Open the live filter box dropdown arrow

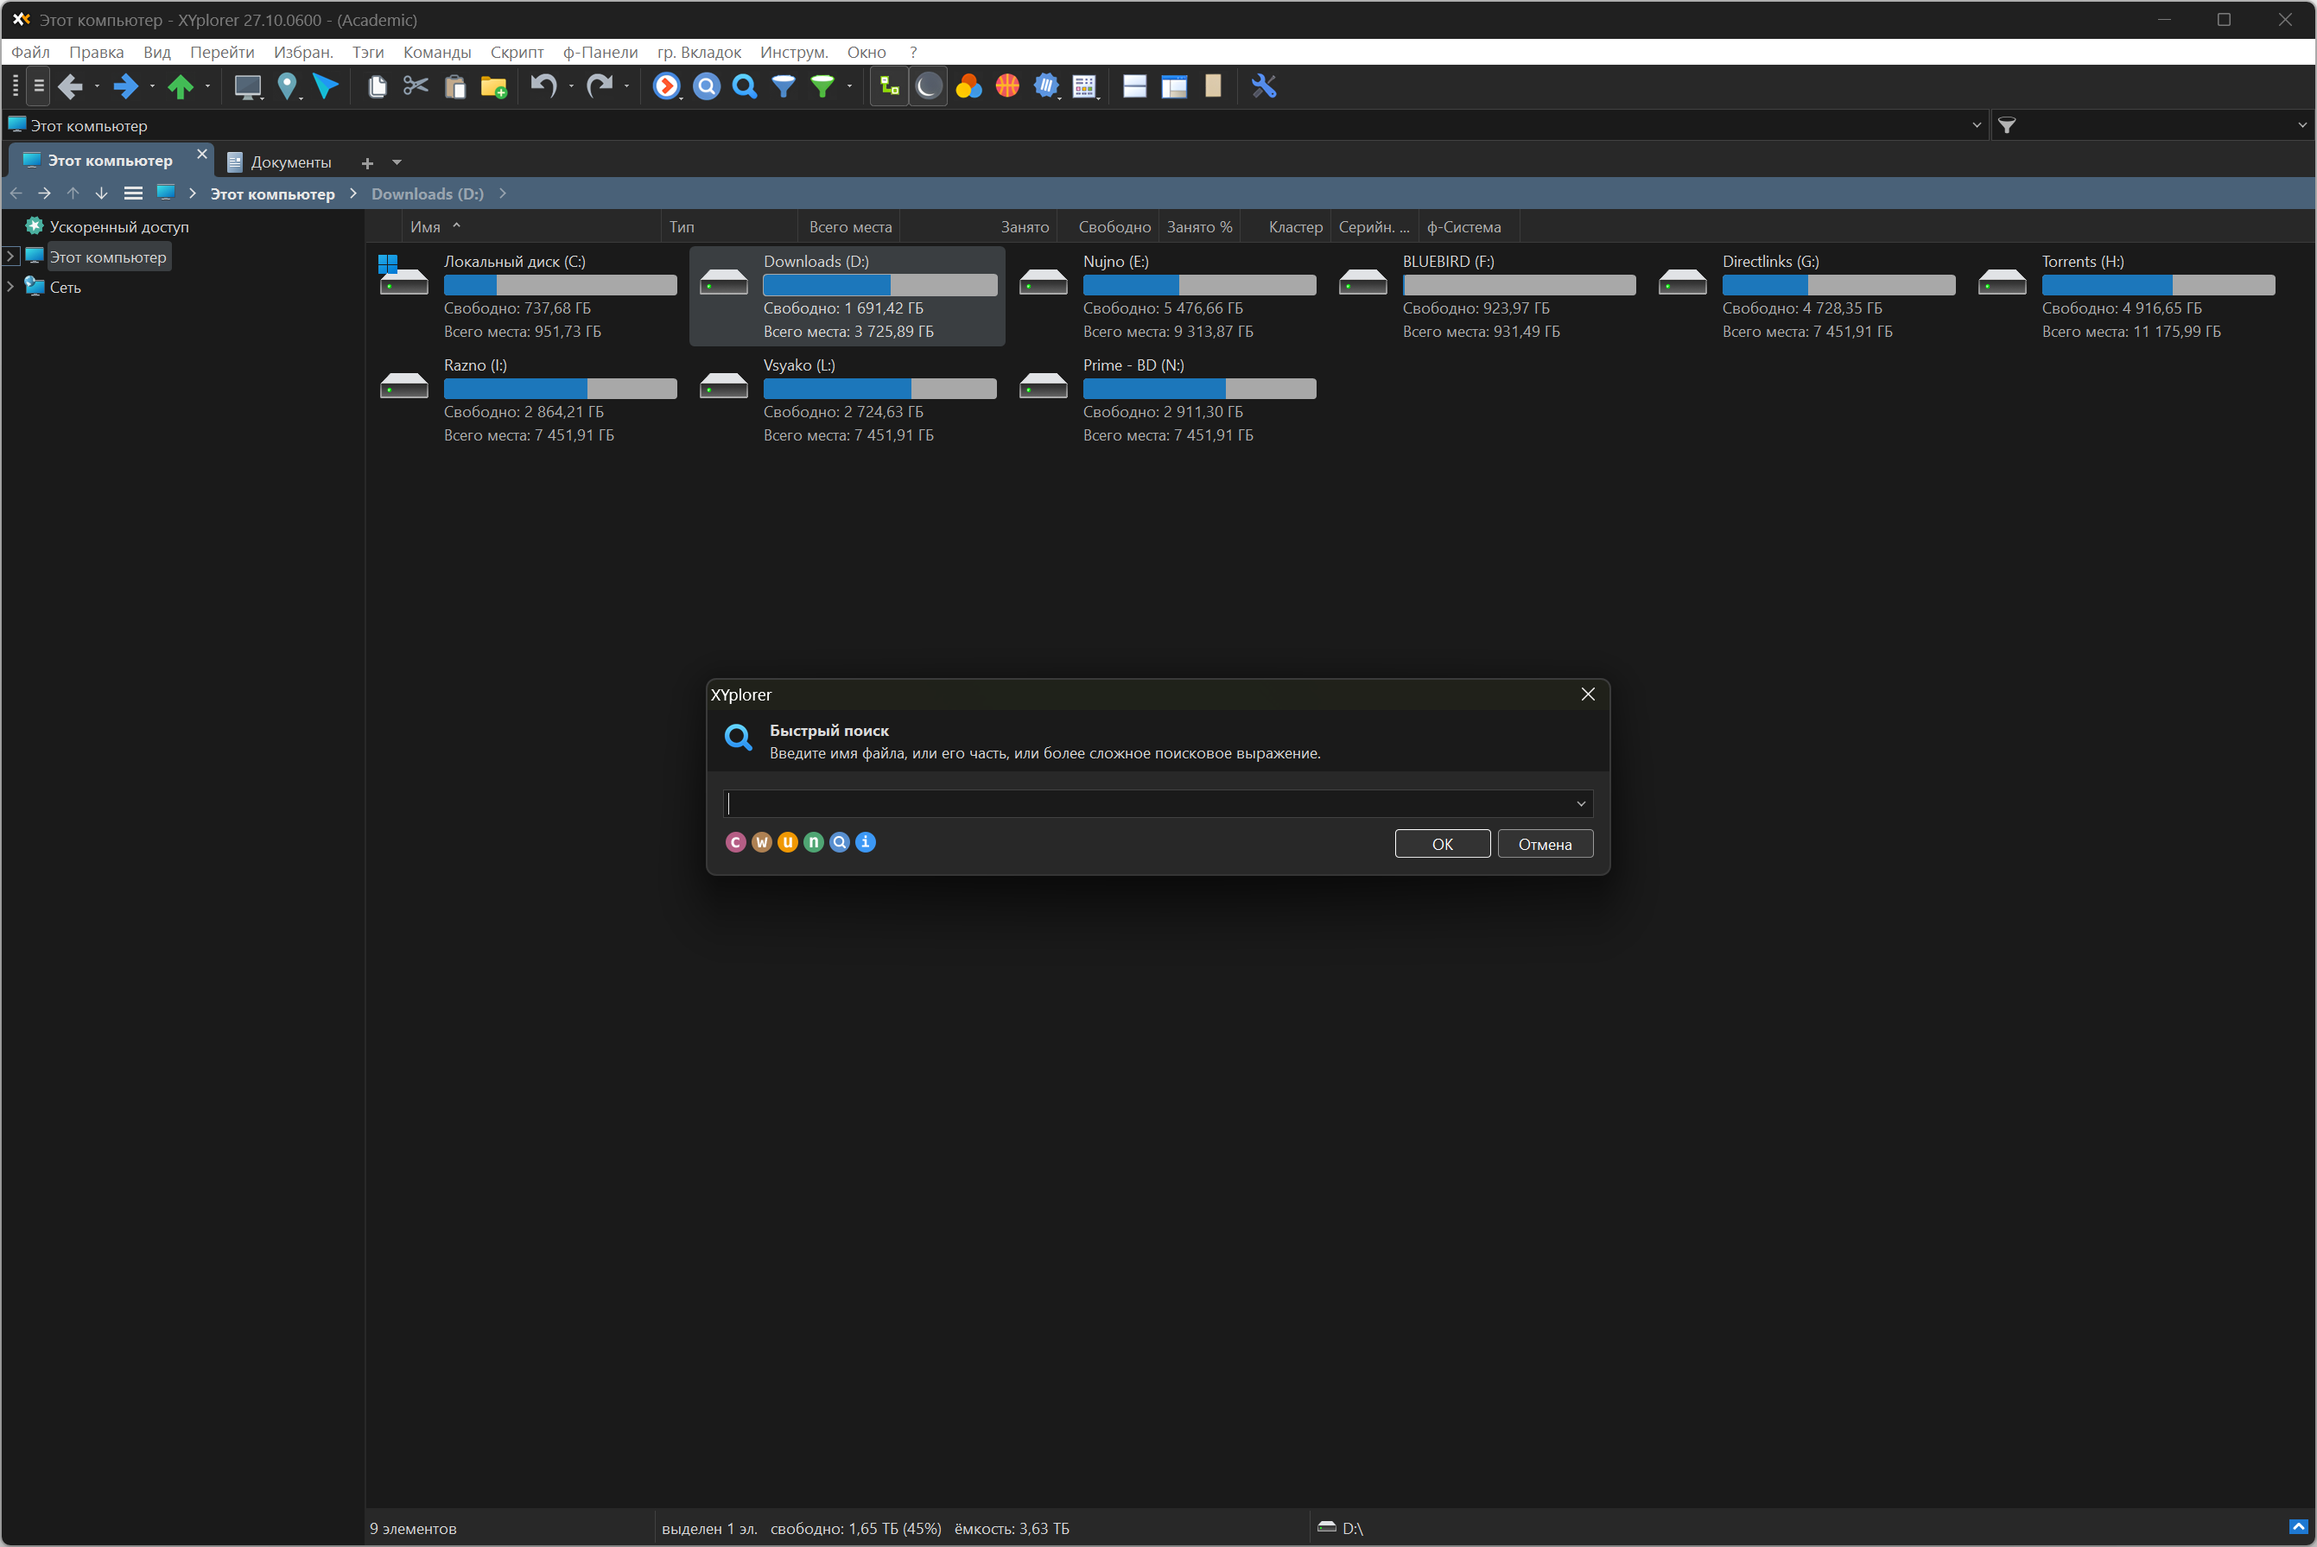[2302, 125]
